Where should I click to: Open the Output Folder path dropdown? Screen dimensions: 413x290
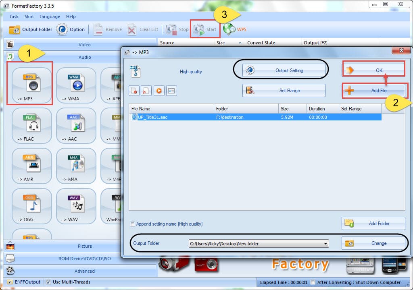(326, 244)
